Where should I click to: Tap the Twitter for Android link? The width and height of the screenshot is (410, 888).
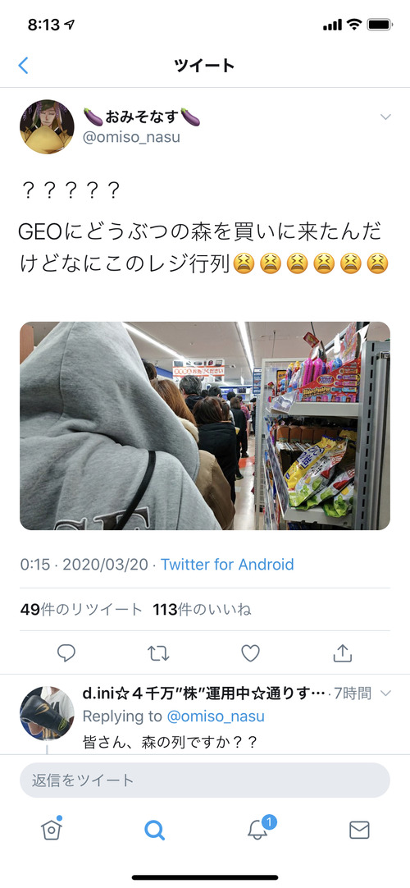227,564
